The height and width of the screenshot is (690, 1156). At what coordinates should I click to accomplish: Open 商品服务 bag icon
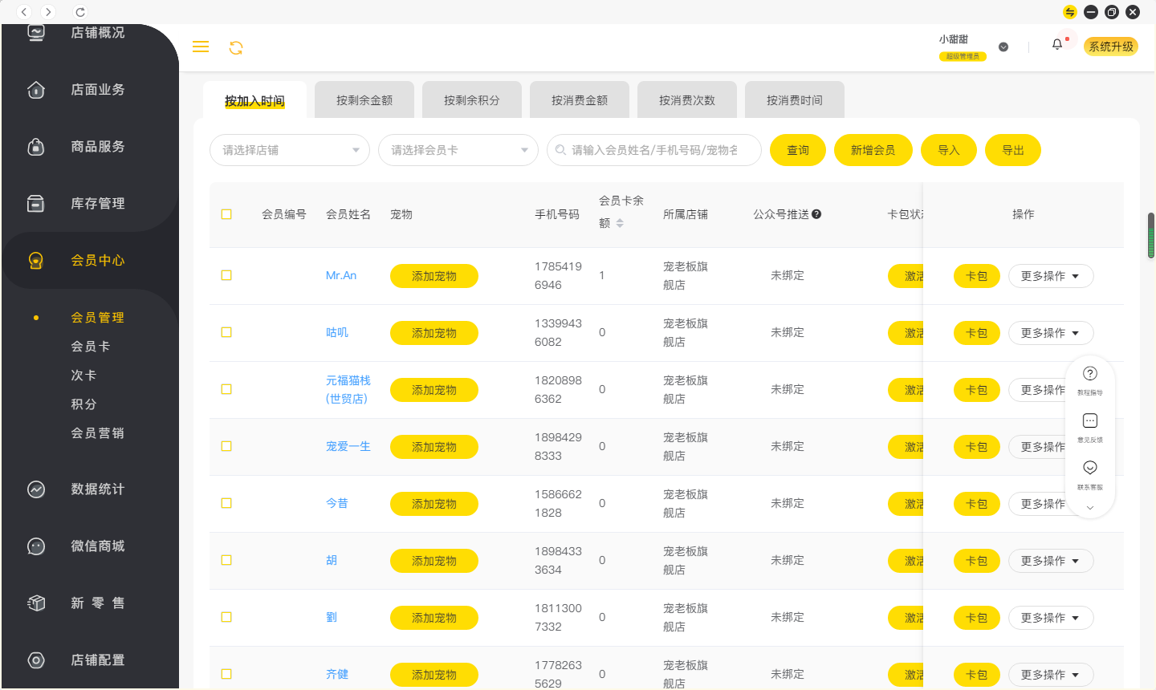click(x=36, y=147)
